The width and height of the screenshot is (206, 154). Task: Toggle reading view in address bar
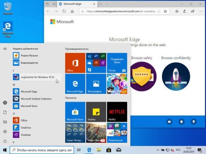click(159, 12)
